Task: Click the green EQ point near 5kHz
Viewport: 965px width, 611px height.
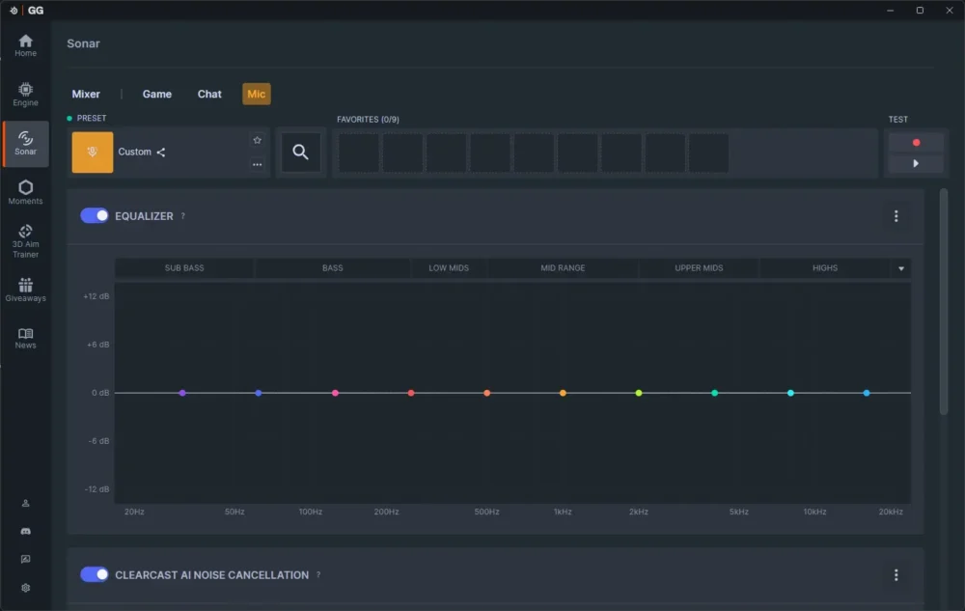Action: pyautogui.click(x=714, y=393)
